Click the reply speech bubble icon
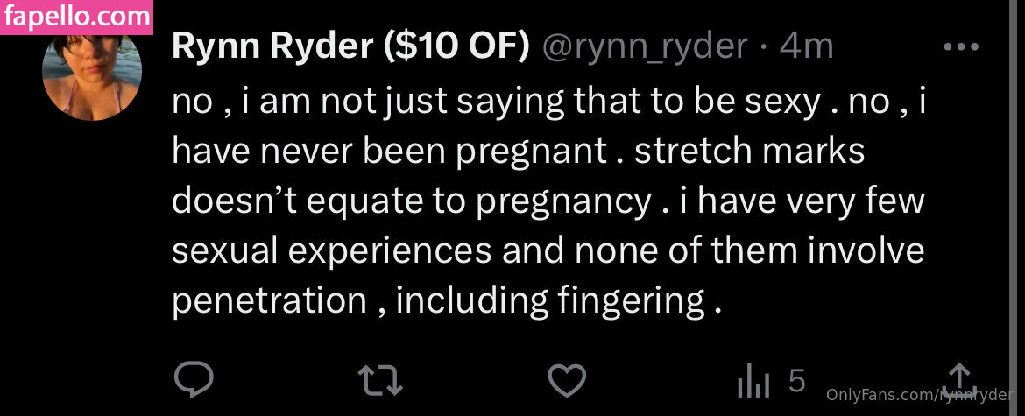The width and height of the screenshot is (1025, 416). click(194, 379)
